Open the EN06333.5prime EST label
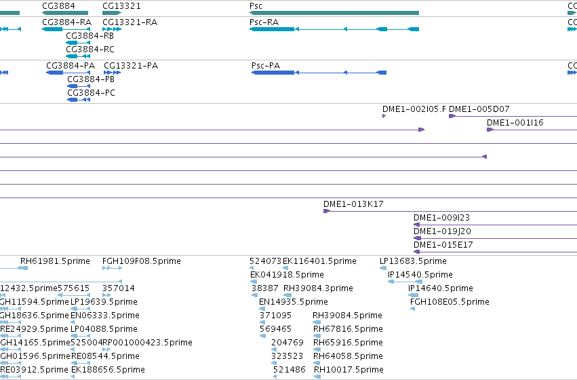The height and width of the screenshot is (380, 577). coord(105,316)
